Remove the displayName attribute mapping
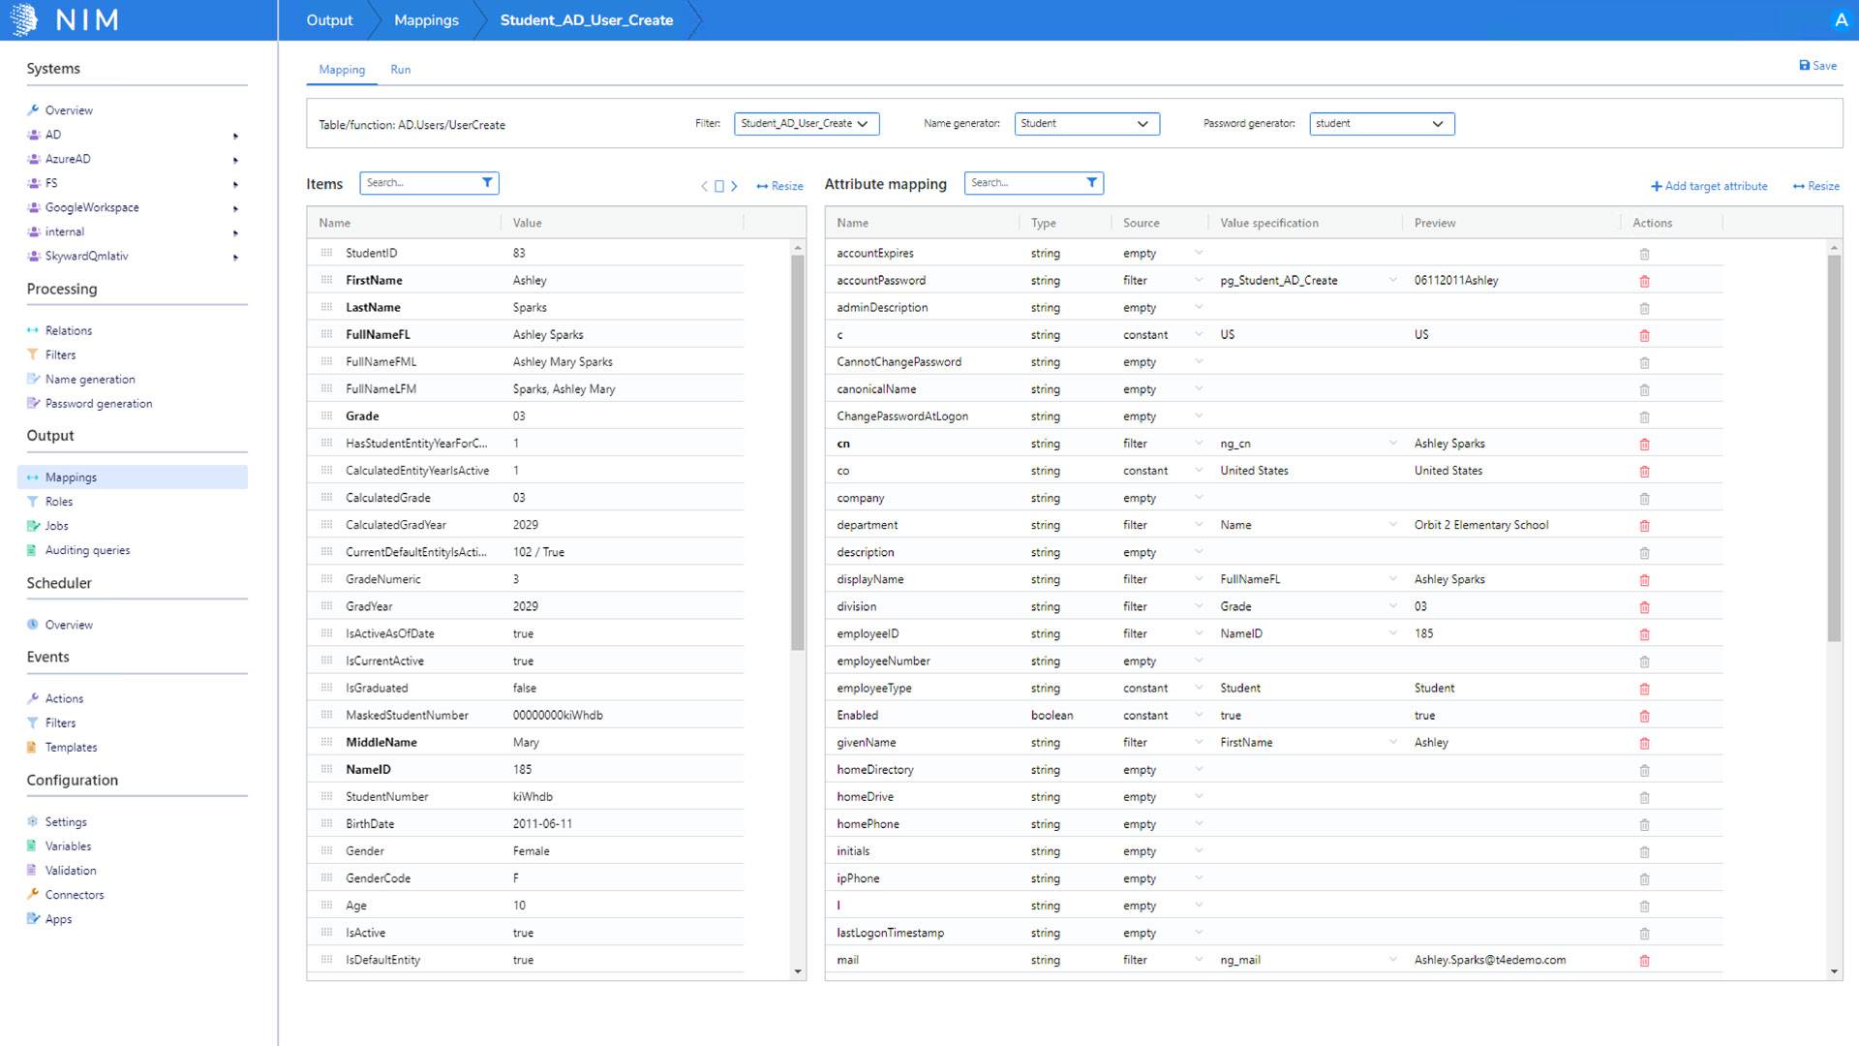 coord(1644,579)
